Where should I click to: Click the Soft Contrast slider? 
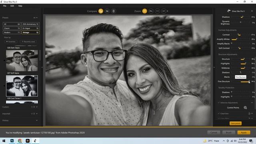tap(241, 48)
